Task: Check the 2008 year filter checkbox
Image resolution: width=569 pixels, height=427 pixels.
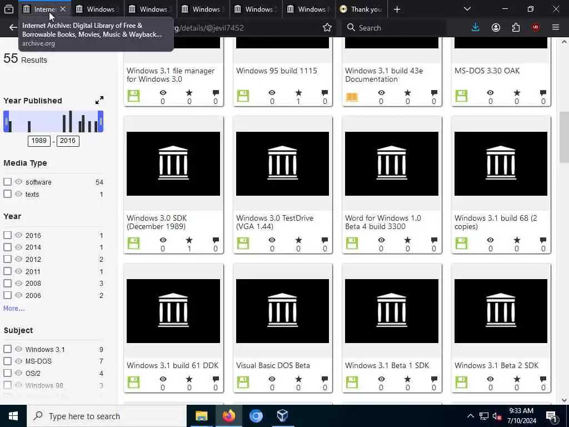Action: coord(7,283)
